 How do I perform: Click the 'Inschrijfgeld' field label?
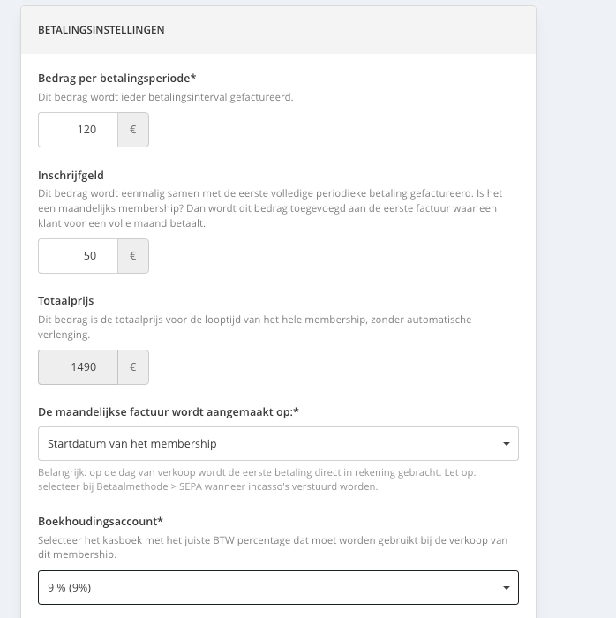point(71,176)
